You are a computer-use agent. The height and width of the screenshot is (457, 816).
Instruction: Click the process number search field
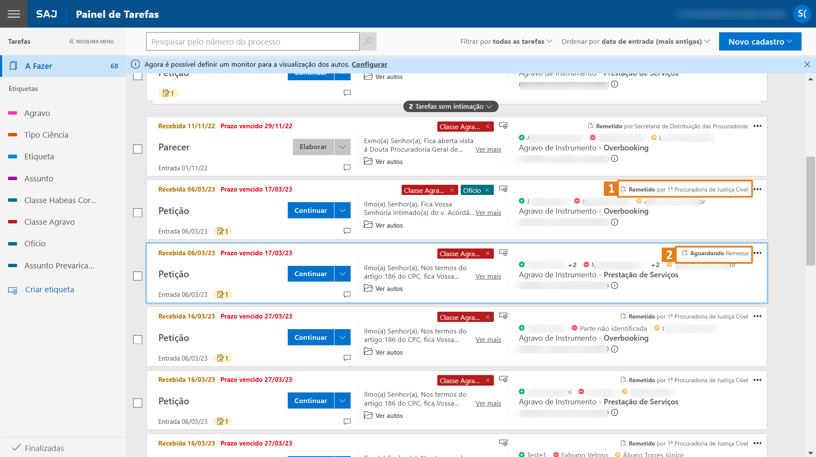pyautogui.click(x=253, y=42)
